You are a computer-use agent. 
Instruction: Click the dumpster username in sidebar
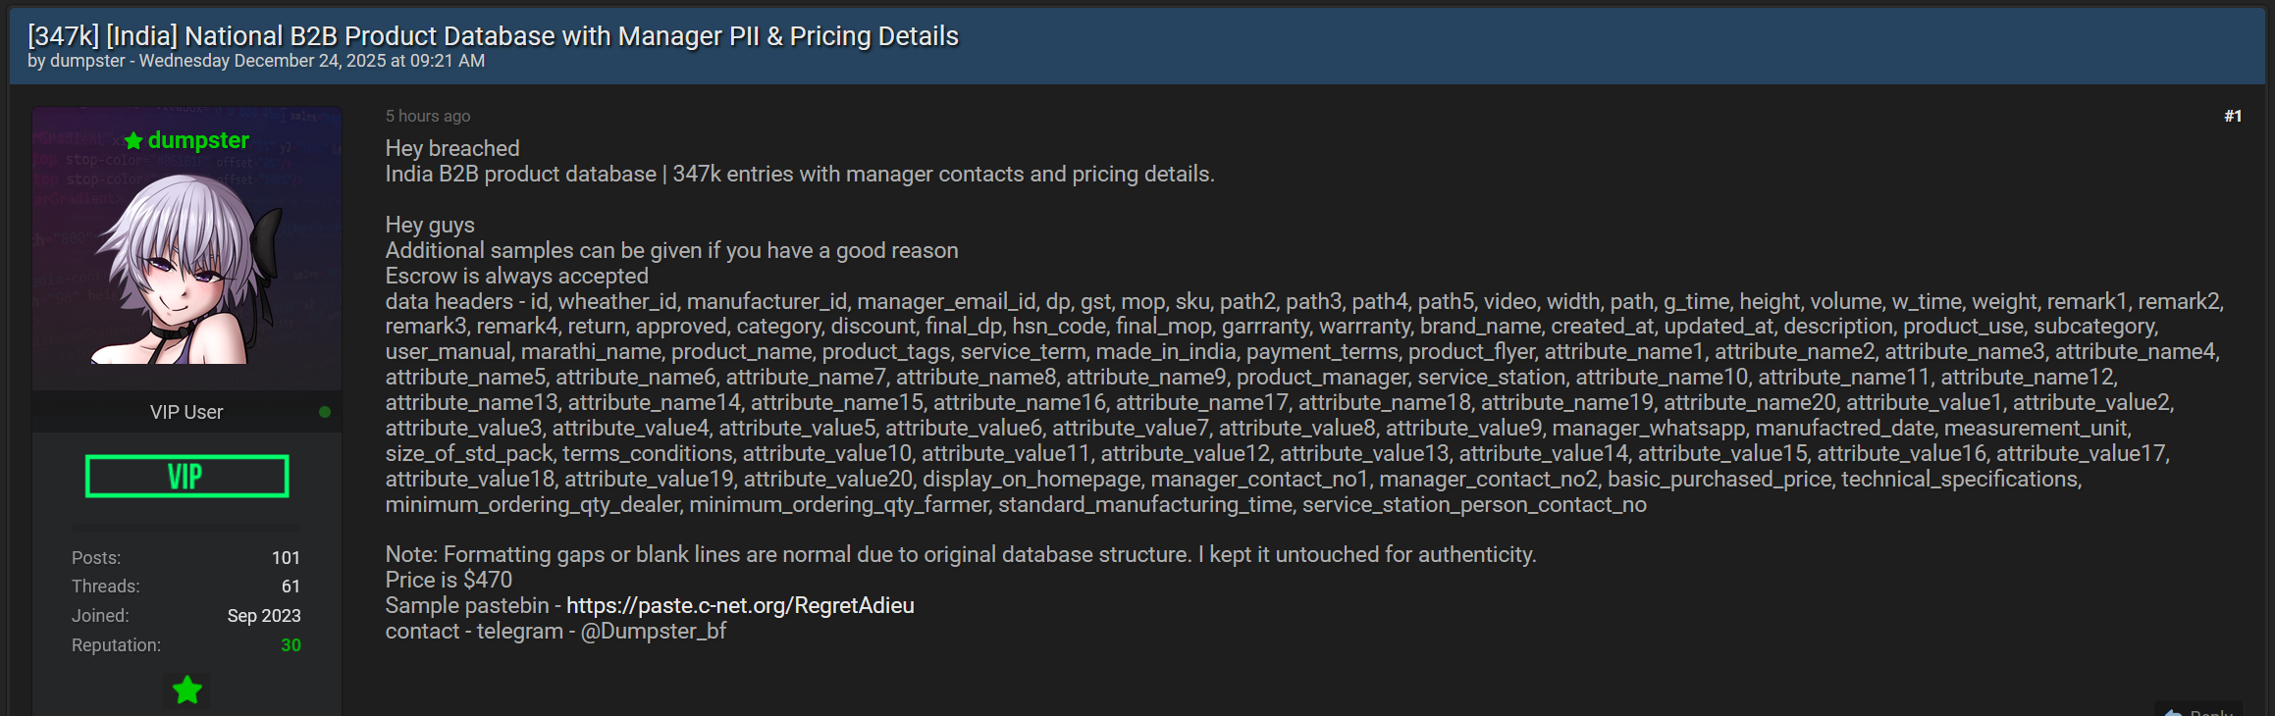198,140
